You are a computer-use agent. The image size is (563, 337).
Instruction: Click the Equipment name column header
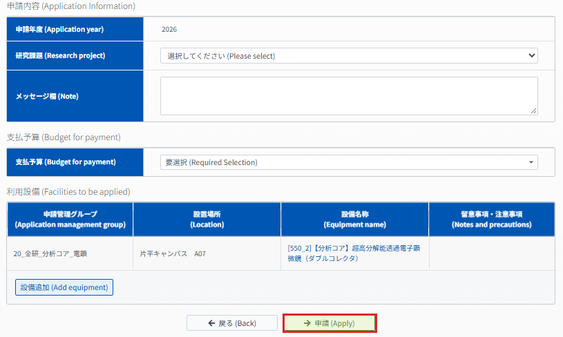pos(355,220)
